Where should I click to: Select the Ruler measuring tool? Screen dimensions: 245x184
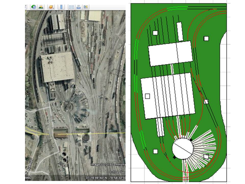coord(61,7)
